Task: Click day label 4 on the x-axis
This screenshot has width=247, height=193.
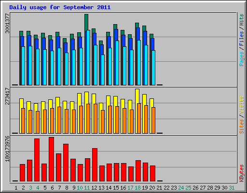Action: [38, 188]
